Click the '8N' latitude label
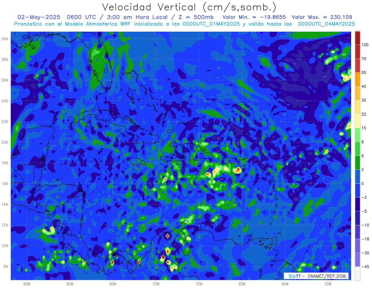 [6, 266]
